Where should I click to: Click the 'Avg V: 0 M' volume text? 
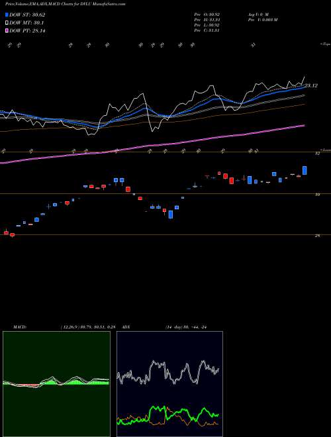tap(258, 14)
